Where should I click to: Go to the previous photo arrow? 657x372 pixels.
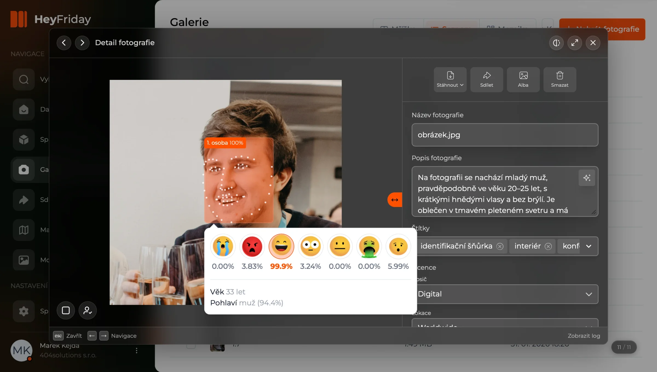pyautogui.click(x=64, y=43)
